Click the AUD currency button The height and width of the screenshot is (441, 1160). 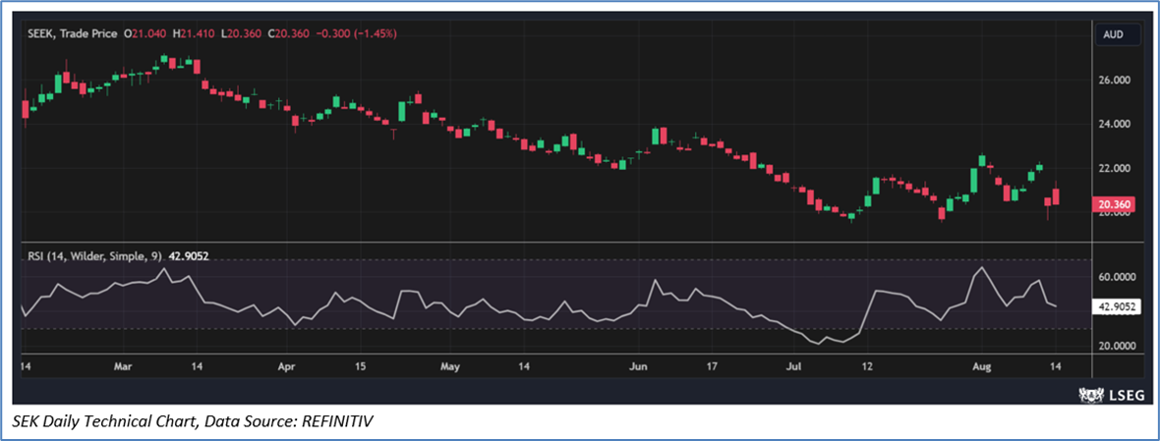[x=1119, y=34]
